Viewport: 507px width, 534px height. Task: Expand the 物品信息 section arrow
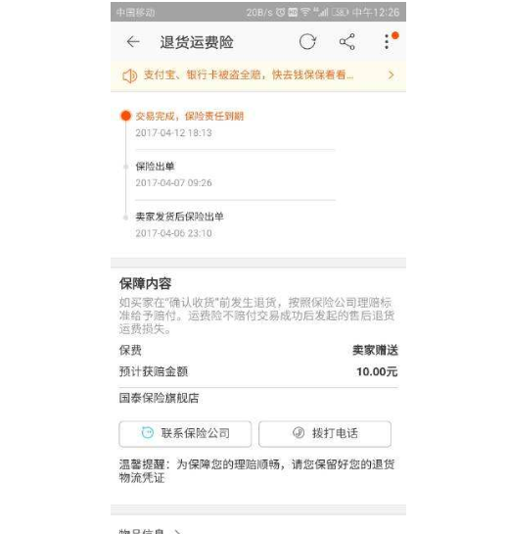pos(177,531)
